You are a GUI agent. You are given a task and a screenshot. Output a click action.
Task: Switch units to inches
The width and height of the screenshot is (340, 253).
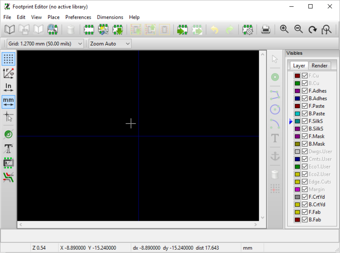(x=8, y=87)
